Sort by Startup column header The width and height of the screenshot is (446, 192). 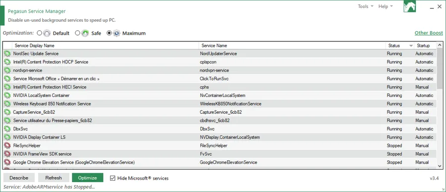(425, 46)
